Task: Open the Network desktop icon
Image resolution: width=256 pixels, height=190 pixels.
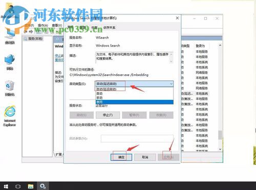Action: (x=10, y=62)
